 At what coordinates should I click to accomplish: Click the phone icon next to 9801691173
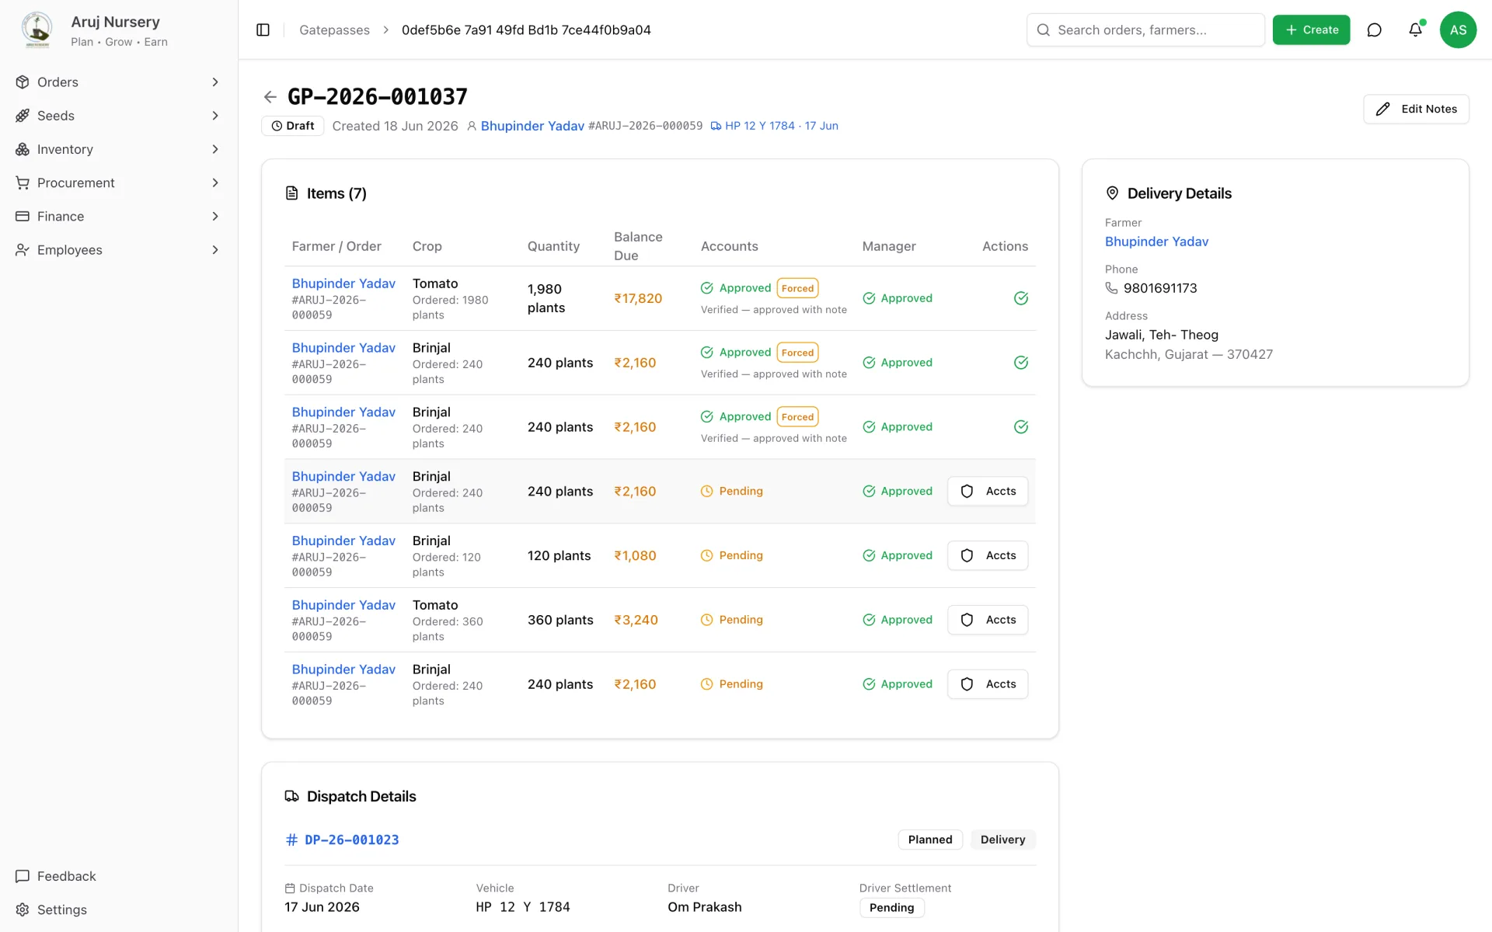[1111, 288]
